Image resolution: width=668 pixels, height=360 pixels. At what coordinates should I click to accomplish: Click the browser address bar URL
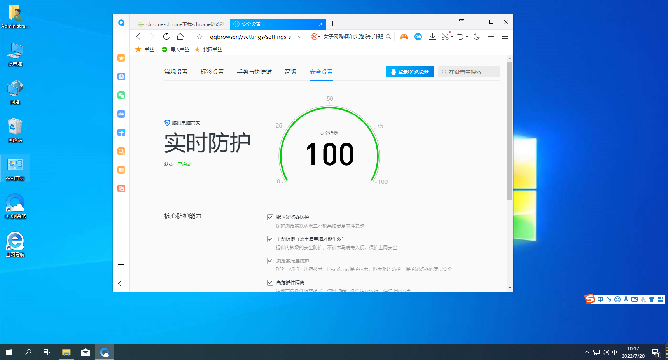[x=250, y=37]
